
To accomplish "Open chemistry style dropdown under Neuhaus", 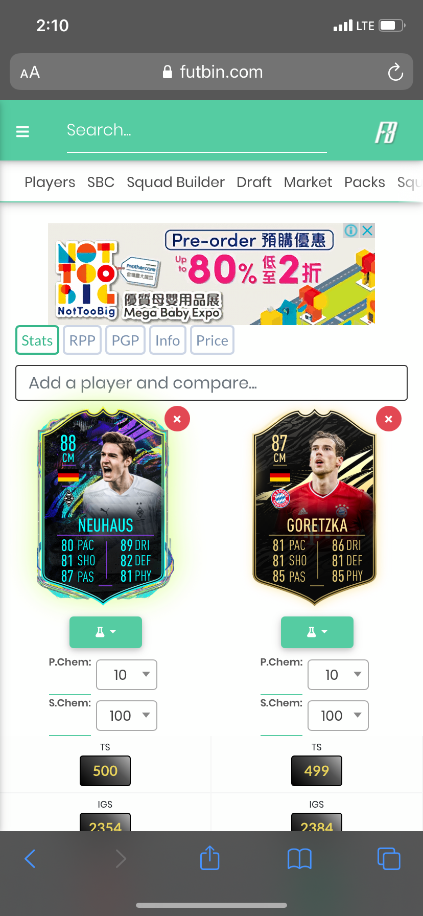I will click(x=106, y=632).
